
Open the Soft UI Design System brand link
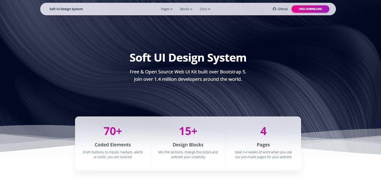[x=66, y=9]
